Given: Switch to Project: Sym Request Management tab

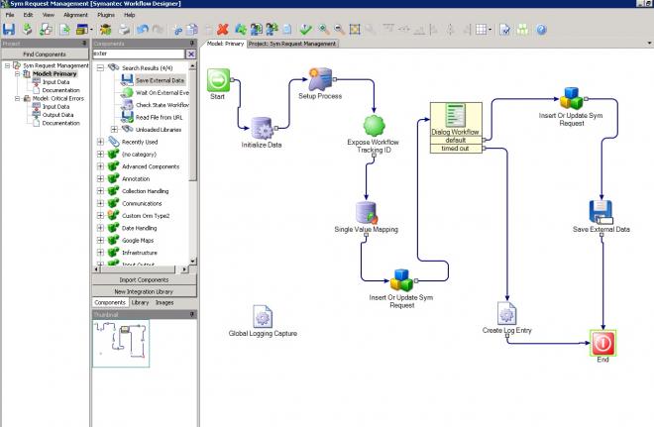Looking at the screenshot, I should click(x=292, y=44).
